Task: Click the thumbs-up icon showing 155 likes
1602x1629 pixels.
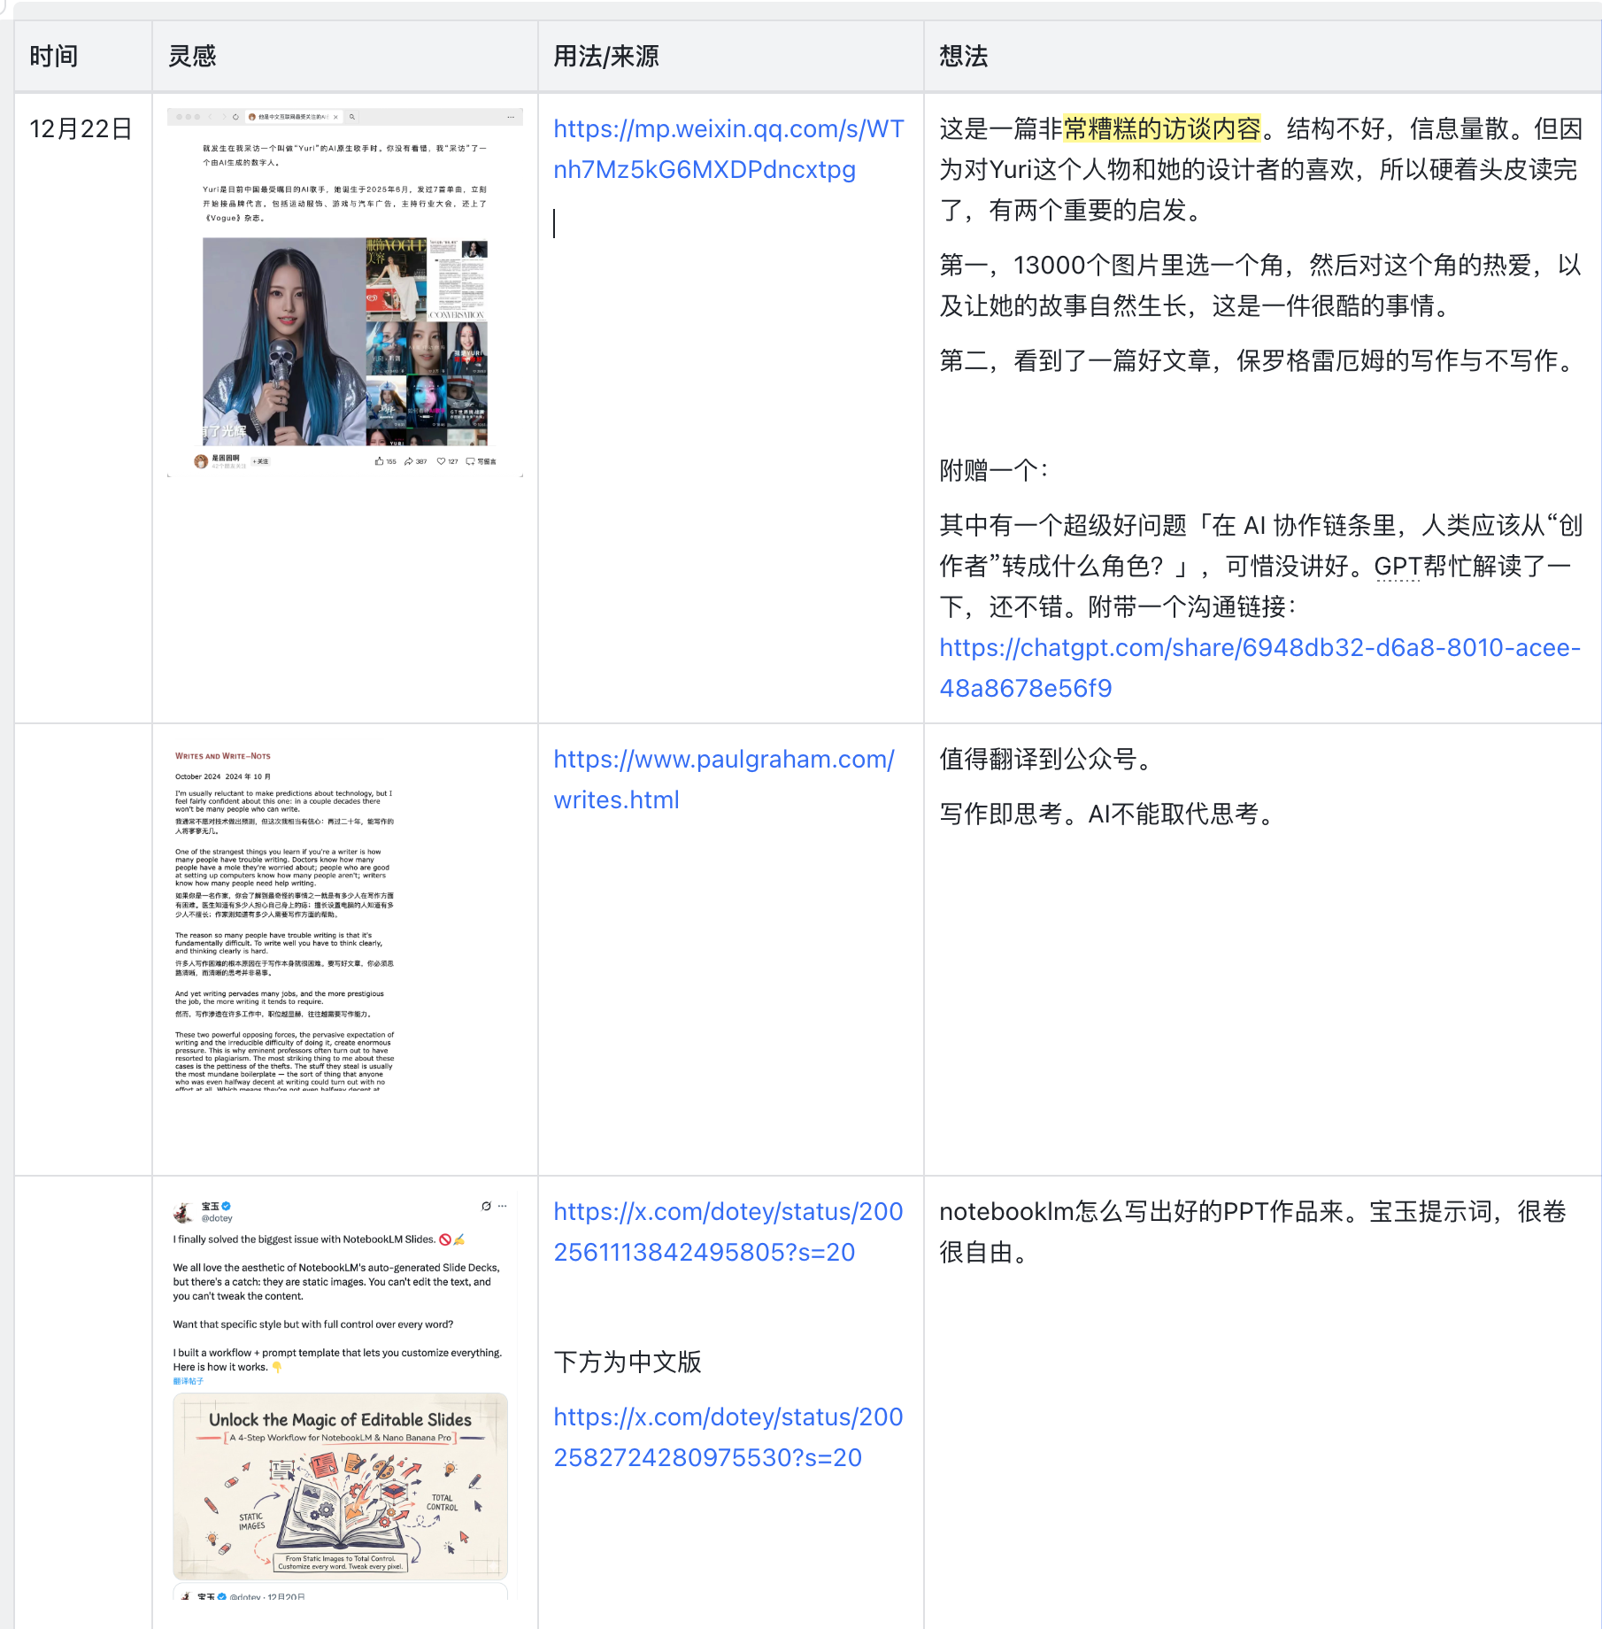Action: pos(379,461)
